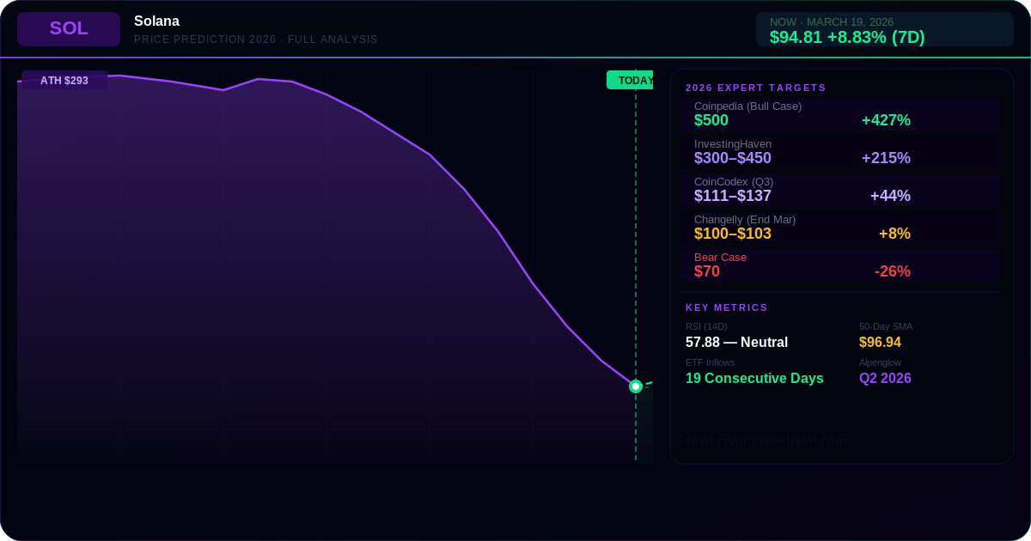Screen dimensions: 1031x541
Task: Select the Changelly End Mar target row
Action: tap(840, 227)
